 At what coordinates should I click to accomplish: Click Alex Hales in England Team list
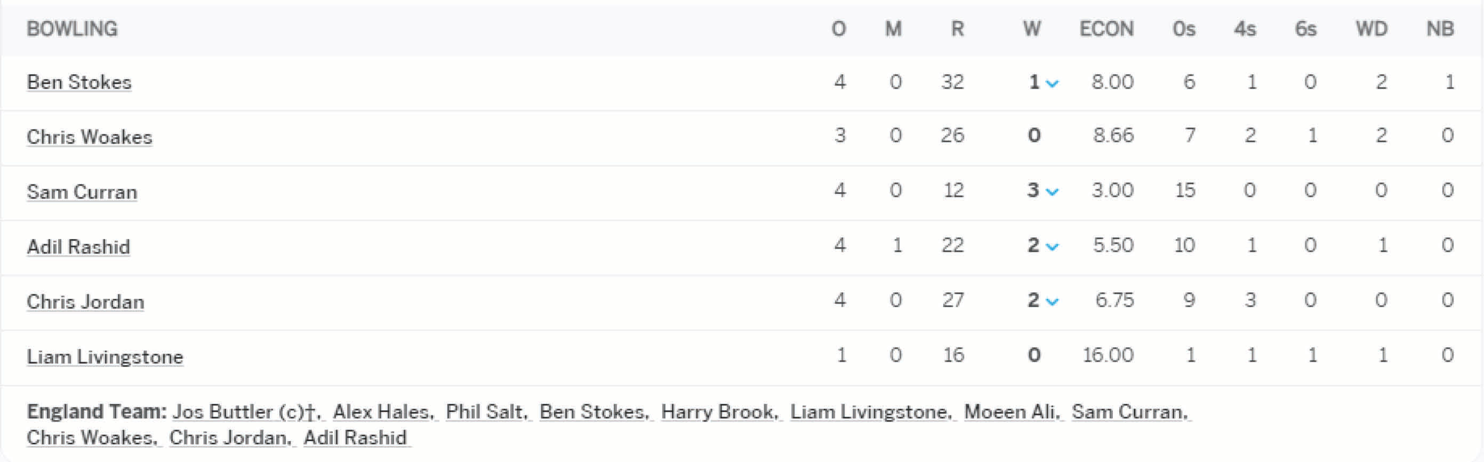tap(382, 412)
